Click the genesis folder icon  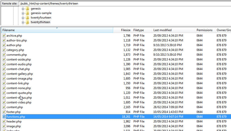(x=28, y=9)
